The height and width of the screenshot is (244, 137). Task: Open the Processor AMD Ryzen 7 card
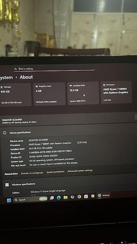pyautogui.click(x=116, y=92)
